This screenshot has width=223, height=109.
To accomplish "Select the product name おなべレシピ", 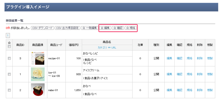I will click(90, 54).
